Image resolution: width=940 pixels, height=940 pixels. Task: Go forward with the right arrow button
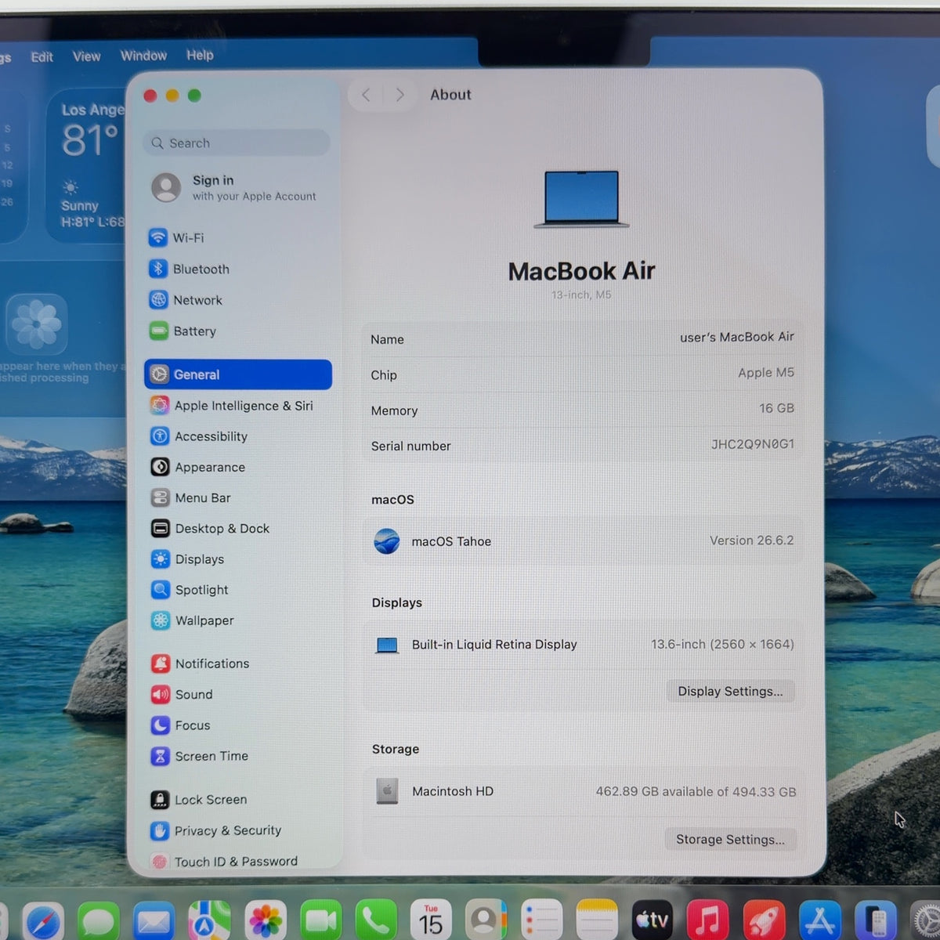click(x=399, y=95)
